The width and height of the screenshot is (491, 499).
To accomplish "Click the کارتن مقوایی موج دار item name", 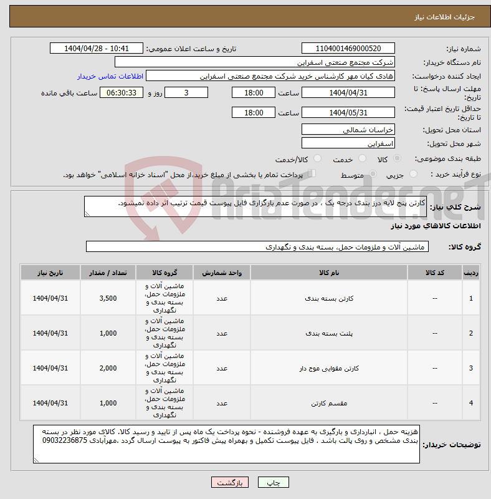I will point(329,368).
